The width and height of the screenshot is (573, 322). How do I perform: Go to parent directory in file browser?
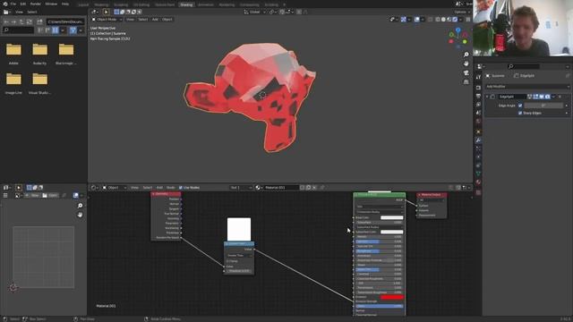21,21
